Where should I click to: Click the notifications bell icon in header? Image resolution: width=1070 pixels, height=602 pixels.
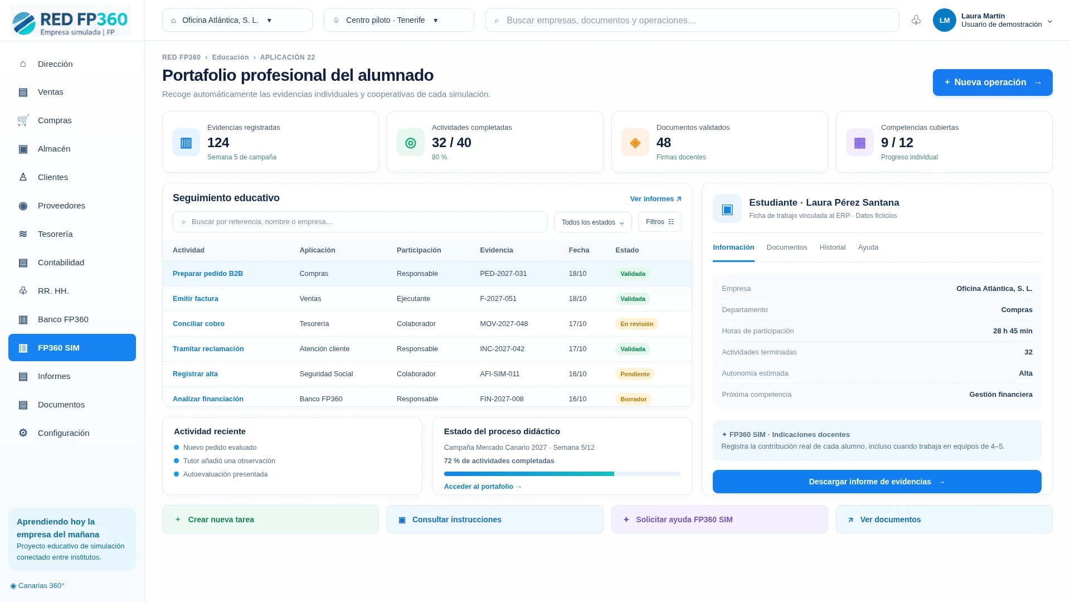click(916, 20)
